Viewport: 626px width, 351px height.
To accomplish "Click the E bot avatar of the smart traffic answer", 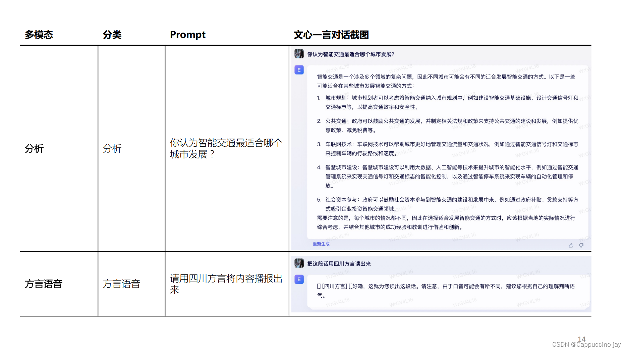I will click(299, 70).
